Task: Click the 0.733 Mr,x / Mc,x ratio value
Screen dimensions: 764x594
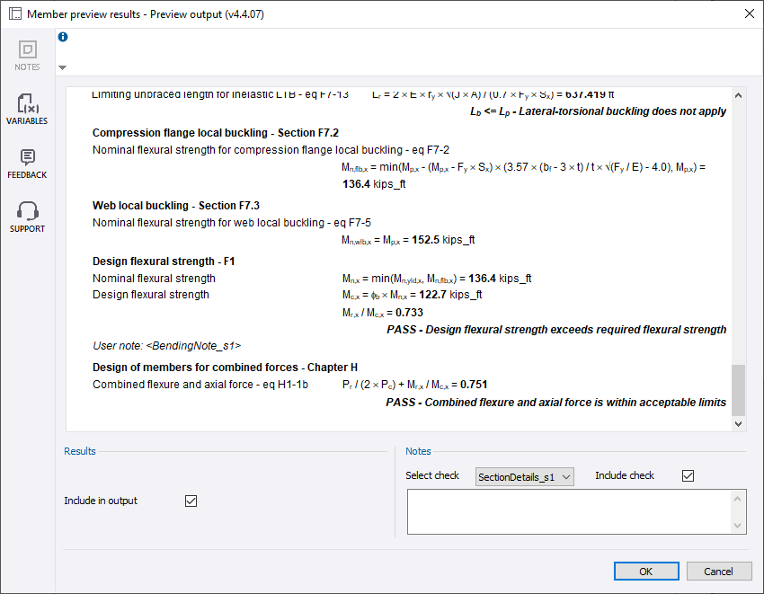Action: (x=409, y=313)
